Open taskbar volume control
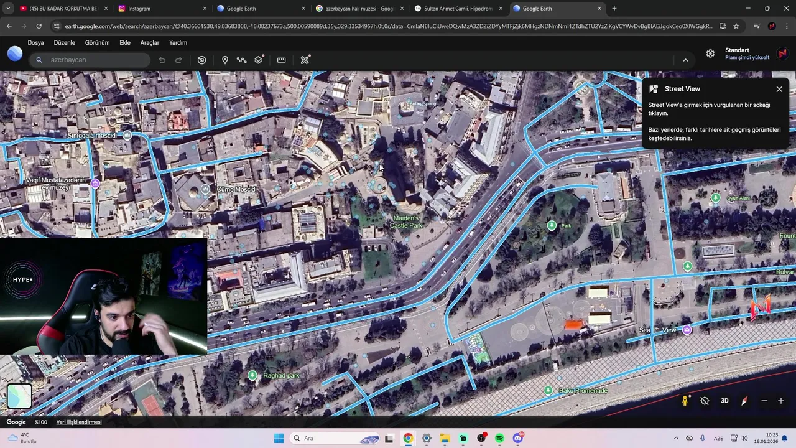796x448 pixels. pos(744,438)
